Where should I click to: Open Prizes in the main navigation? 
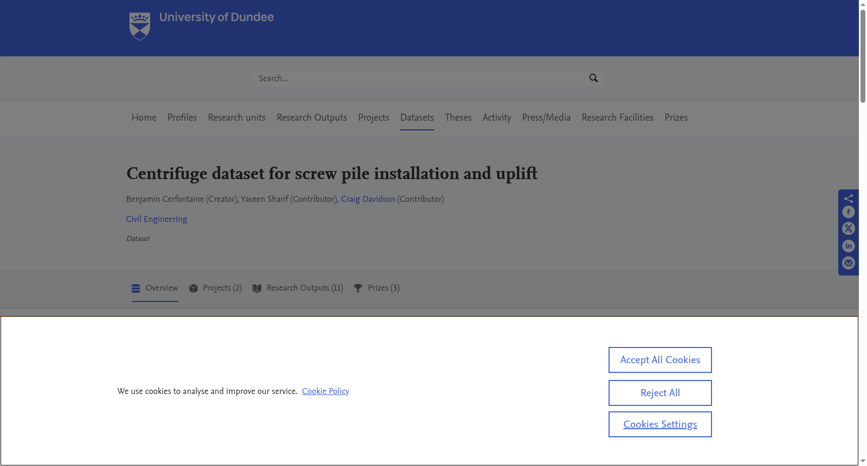[676, 117]
